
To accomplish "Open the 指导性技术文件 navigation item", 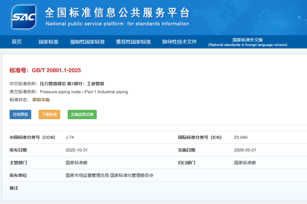I will point(179,42).
